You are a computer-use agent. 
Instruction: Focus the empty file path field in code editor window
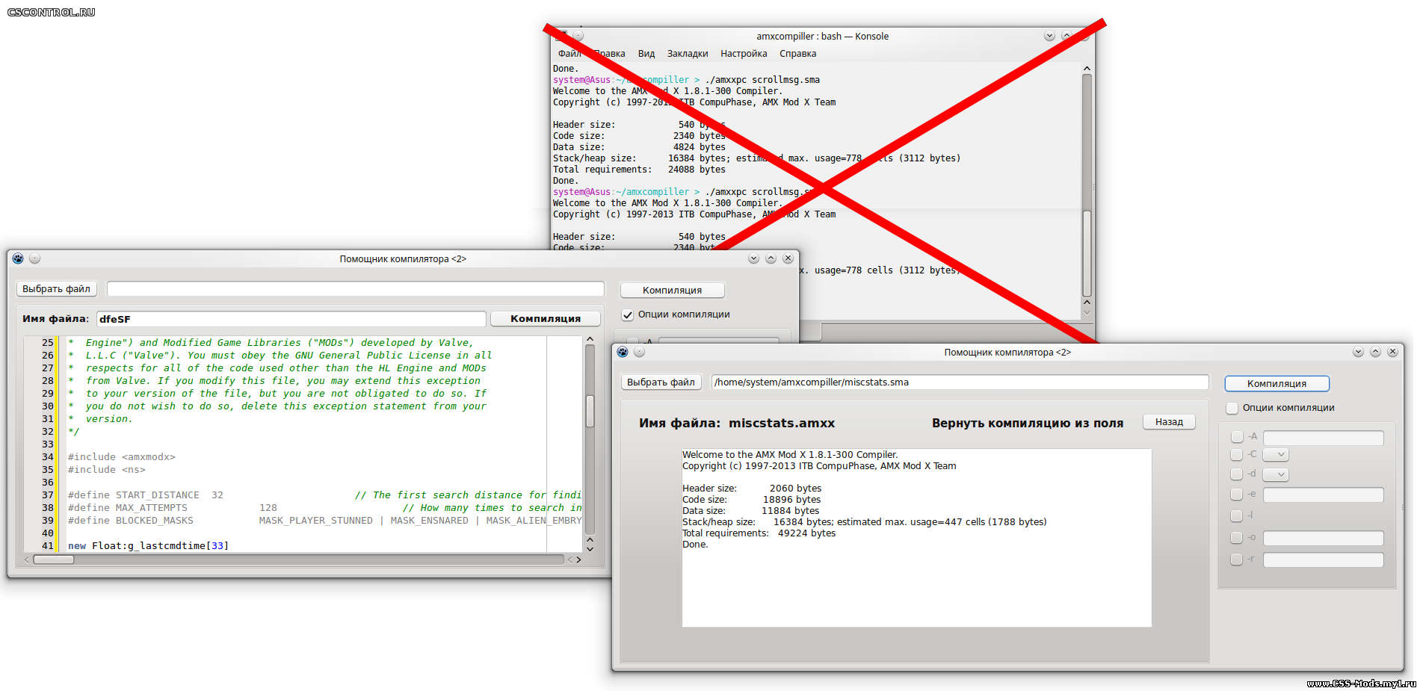coord(356,289)
